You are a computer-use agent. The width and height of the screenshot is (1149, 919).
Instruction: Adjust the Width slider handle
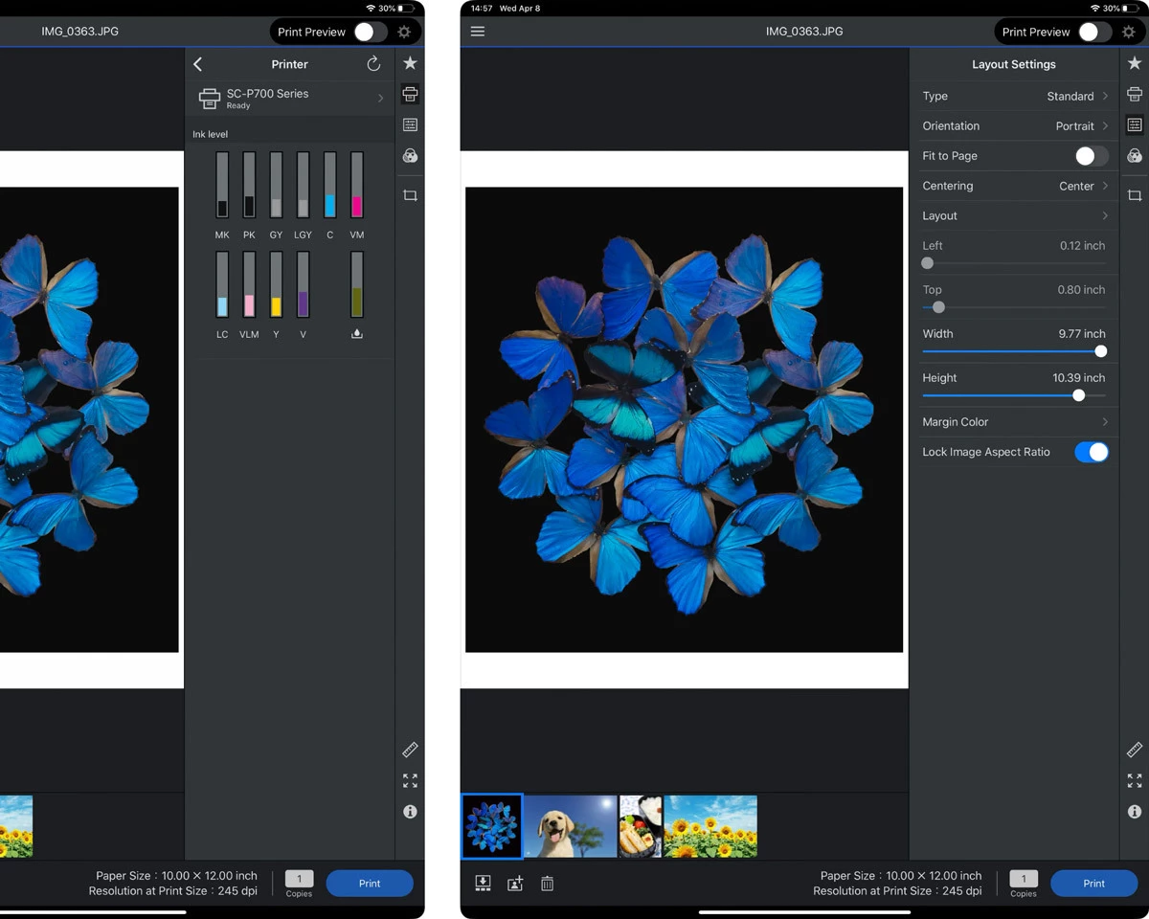click(x=1100, y=351)
